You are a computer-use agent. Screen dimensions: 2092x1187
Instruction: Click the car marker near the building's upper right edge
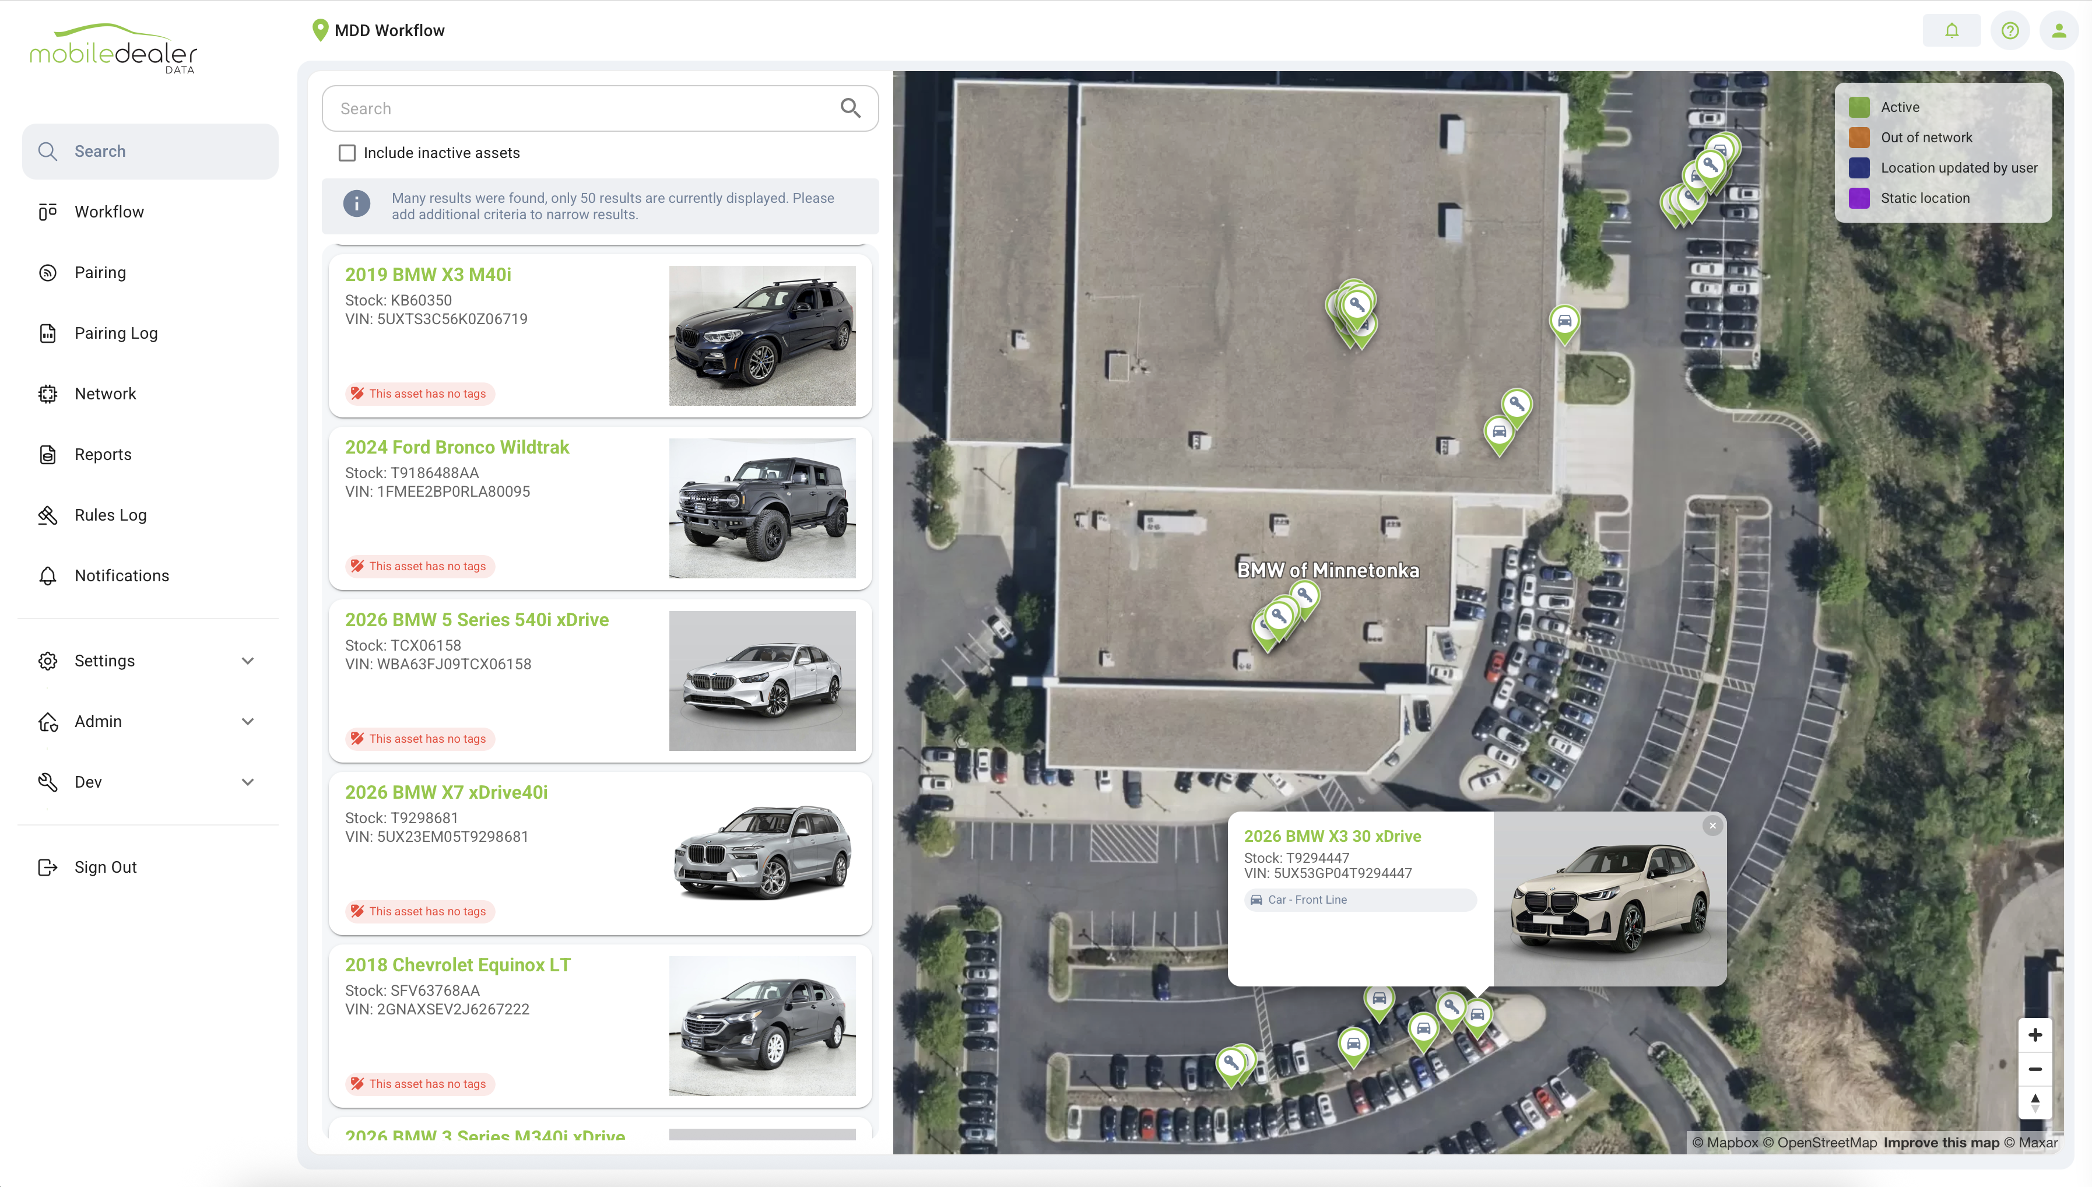click(x=1564, y=323)
